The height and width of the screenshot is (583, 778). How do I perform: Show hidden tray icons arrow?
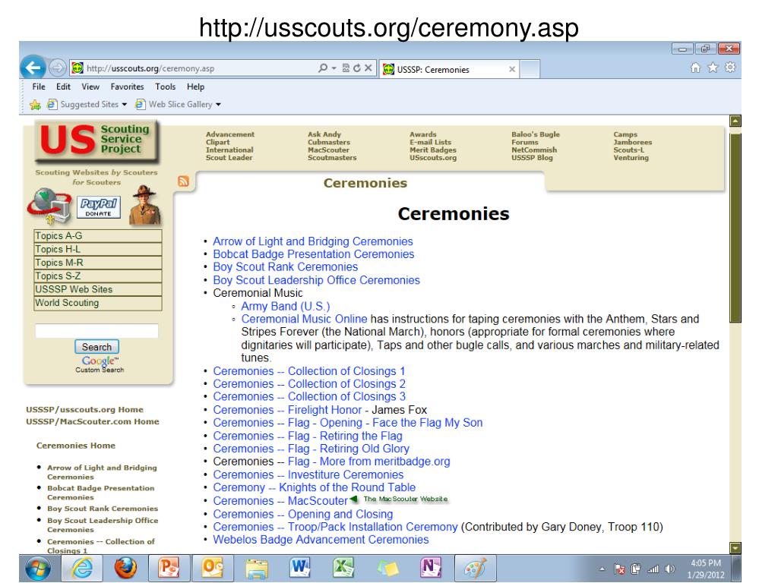click(602, 569)
